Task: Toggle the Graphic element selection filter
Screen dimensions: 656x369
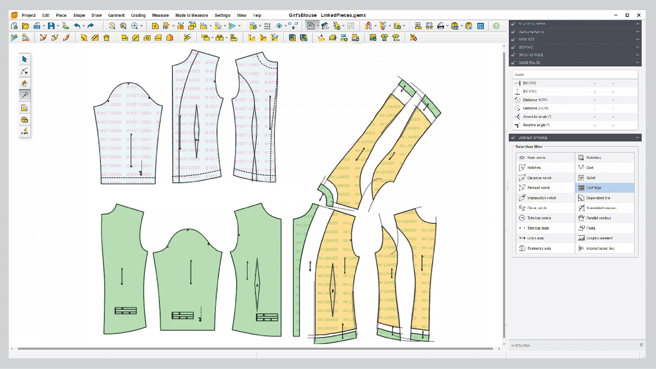Action: click(x=605, y=238)
